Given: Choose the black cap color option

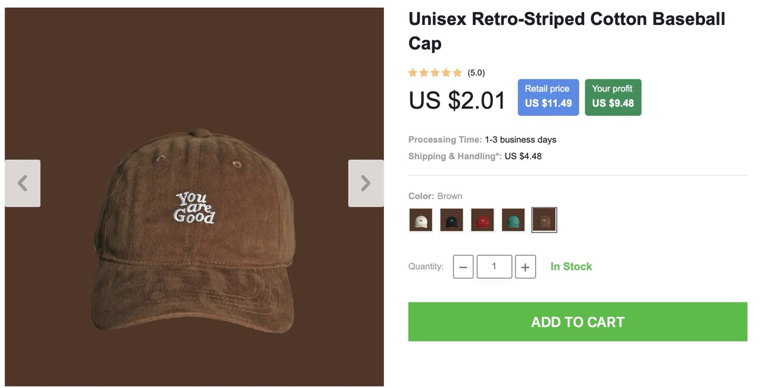Looking at the screenshot, I should [x=451, y=219].
